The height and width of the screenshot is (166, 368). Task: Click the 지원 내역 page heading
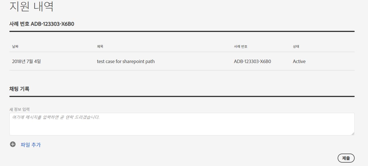point(32,6)
